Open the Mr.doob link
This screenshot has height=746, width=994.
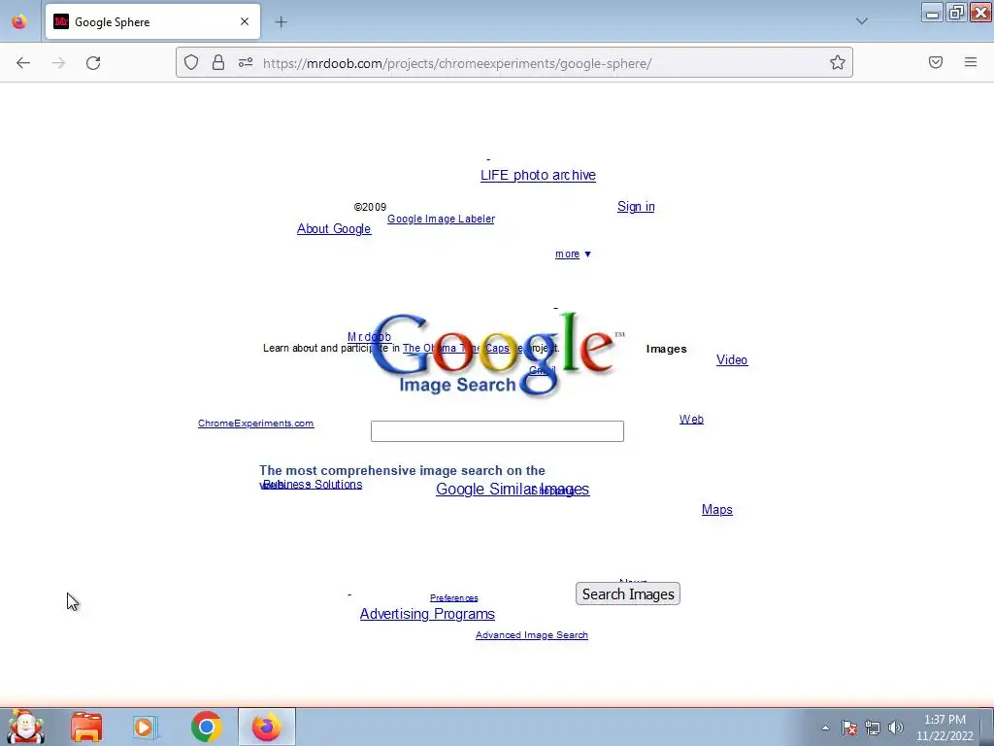point(369,337)
